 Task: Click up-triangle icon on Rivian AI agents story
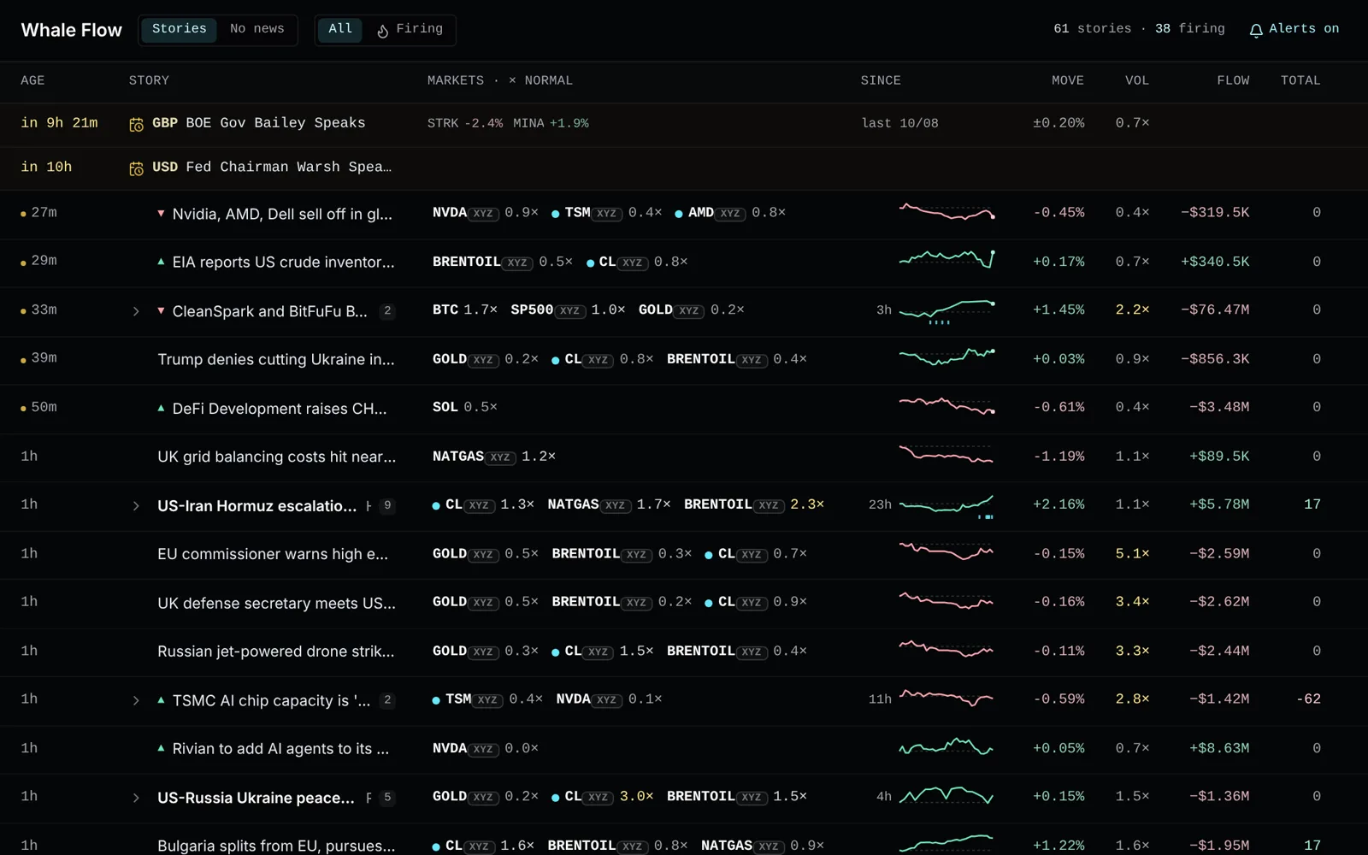[161, 748]
